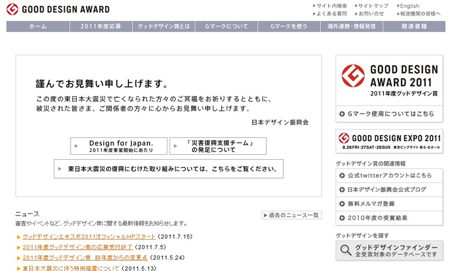Click the circle arrow icon beside 無料メルマガ登録

[342, 204]
